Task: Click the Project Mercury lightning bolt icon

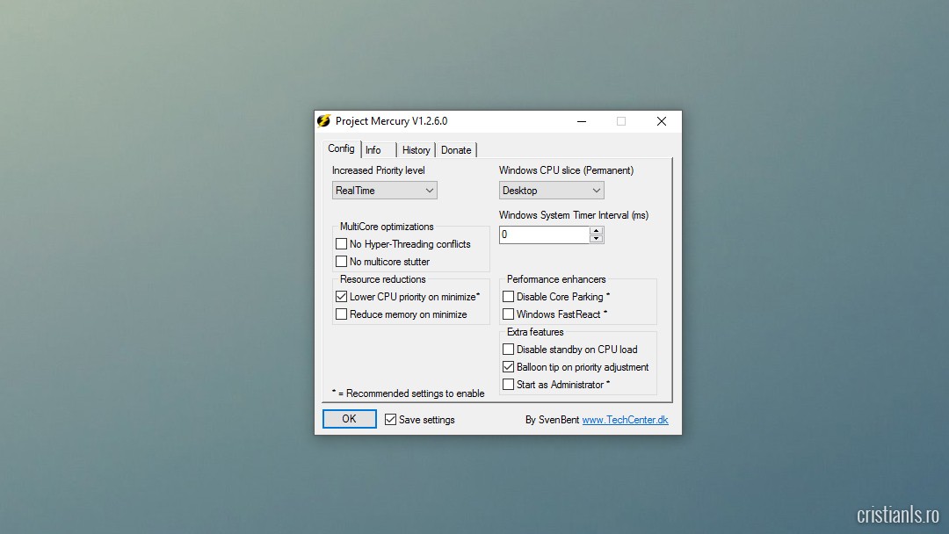Action: 323,121
